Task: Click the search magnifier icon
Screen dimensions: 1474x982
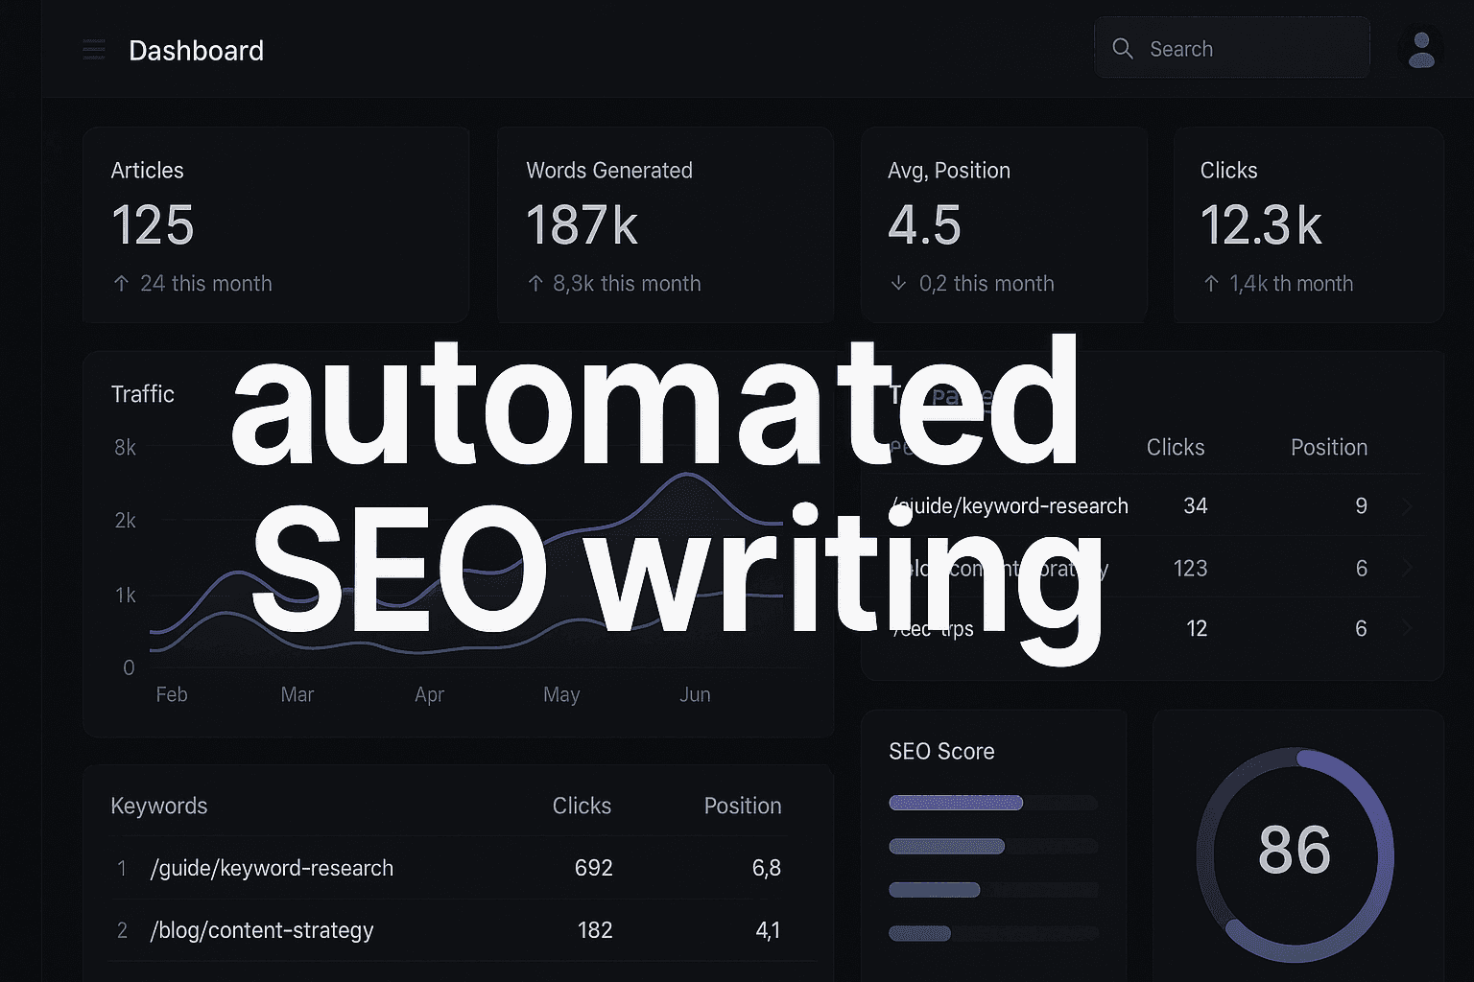Action: (x=1122, y=48)
